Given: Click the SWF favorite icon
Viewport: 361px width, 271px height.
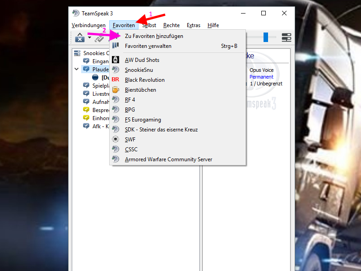Looking at the screenshot, I should pos(116,140).
